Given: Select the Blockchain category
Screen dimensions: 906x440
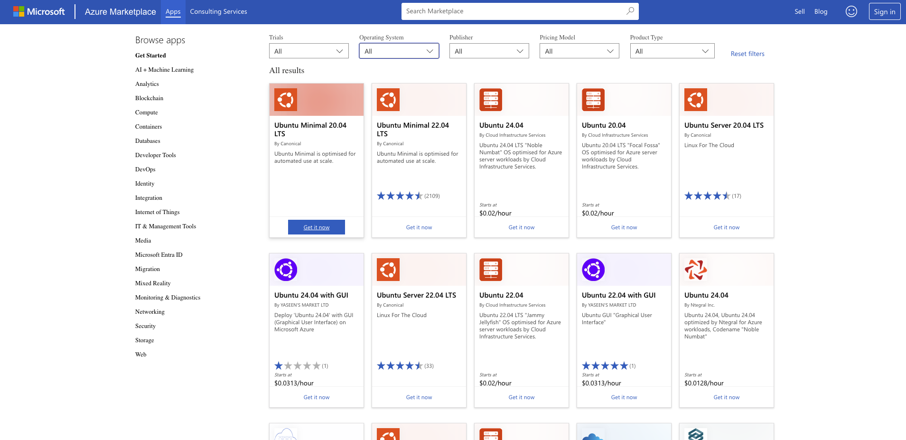Looking at the screenshot, I should (x=149, y=98).
